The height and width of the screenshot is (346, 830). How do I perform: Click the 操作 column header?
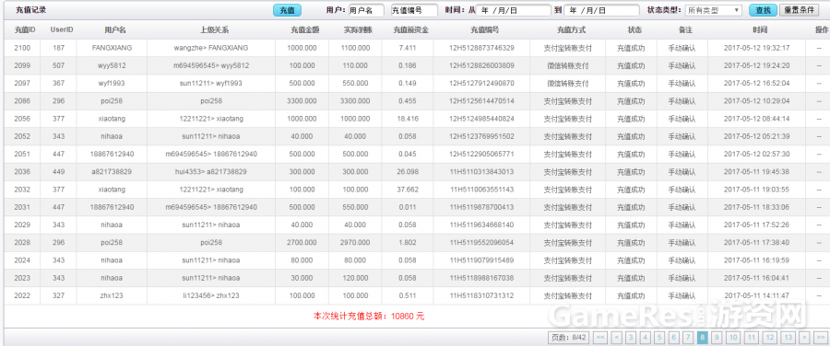(822, 30)
